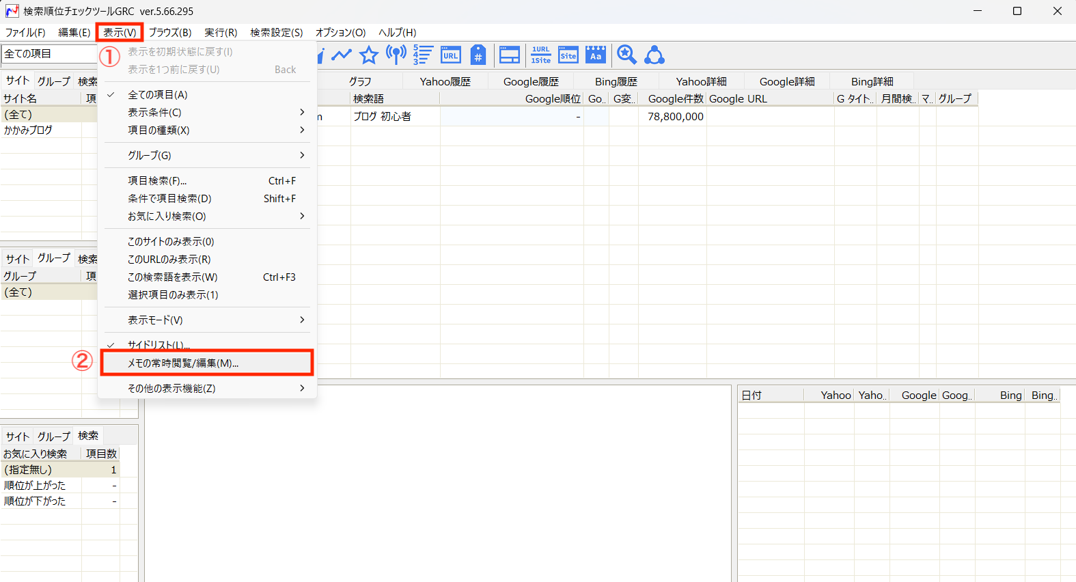The width and height of the screenshot is (1076, 582).
Task: Click the 78,800,000 Google count cell
Action: pyautogui.click(x=672, y=116)
